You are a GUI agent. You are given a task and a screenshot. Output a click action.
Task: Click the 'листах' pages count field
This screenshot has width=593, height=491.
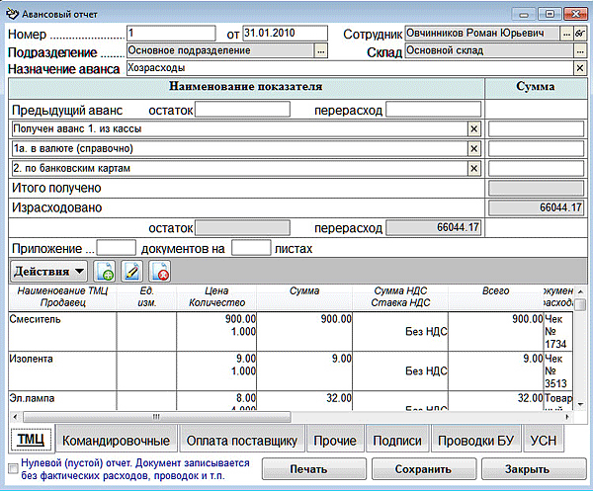(251, 248)
